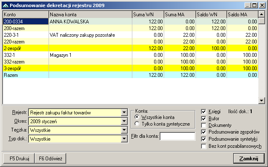Expand the Okres dropdown

pos(124,121)
